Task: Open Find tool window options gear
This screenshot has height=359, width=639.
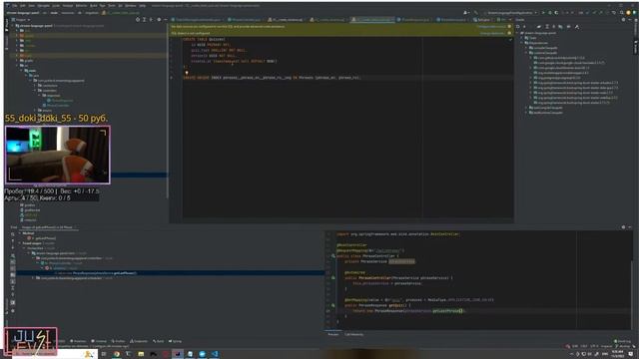Action: click(x=623, y=227)
